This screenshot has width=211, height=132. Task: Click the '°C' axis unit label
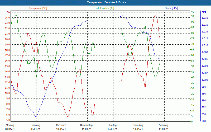tap(8, 12)
